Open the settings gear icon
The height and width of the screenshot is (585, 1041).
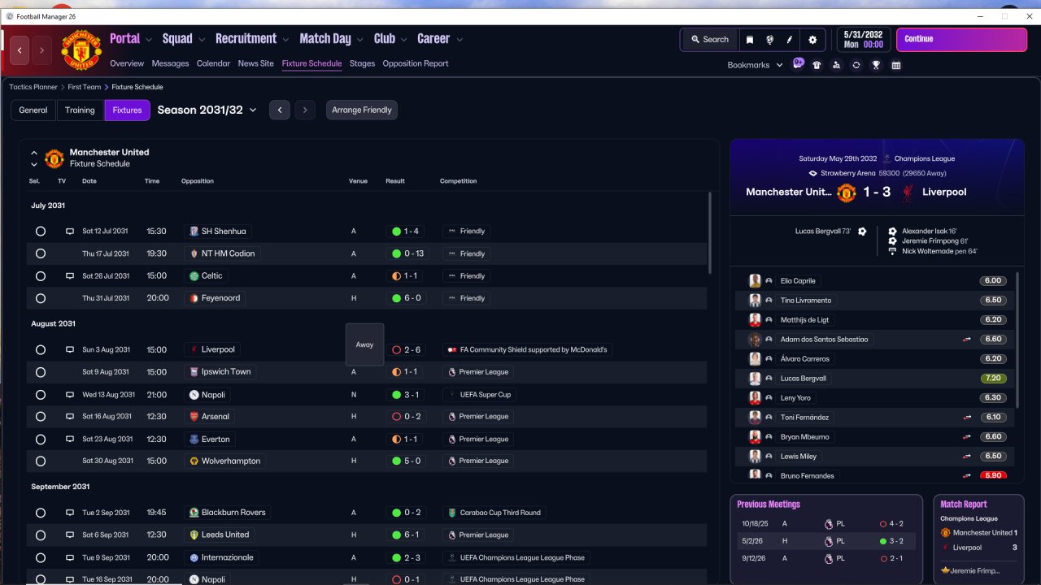(x=812, y=39)
